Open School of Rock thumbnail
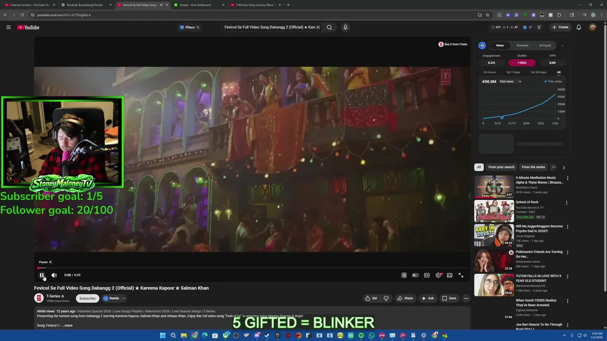Viewport: 607px width, 341px height. 494,211
